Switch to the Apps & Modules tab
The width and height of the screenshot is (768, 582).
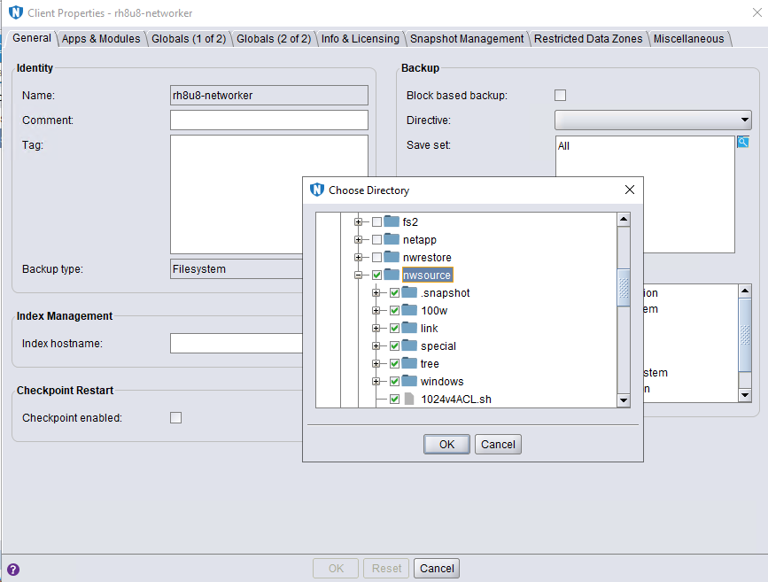point(101,39)
